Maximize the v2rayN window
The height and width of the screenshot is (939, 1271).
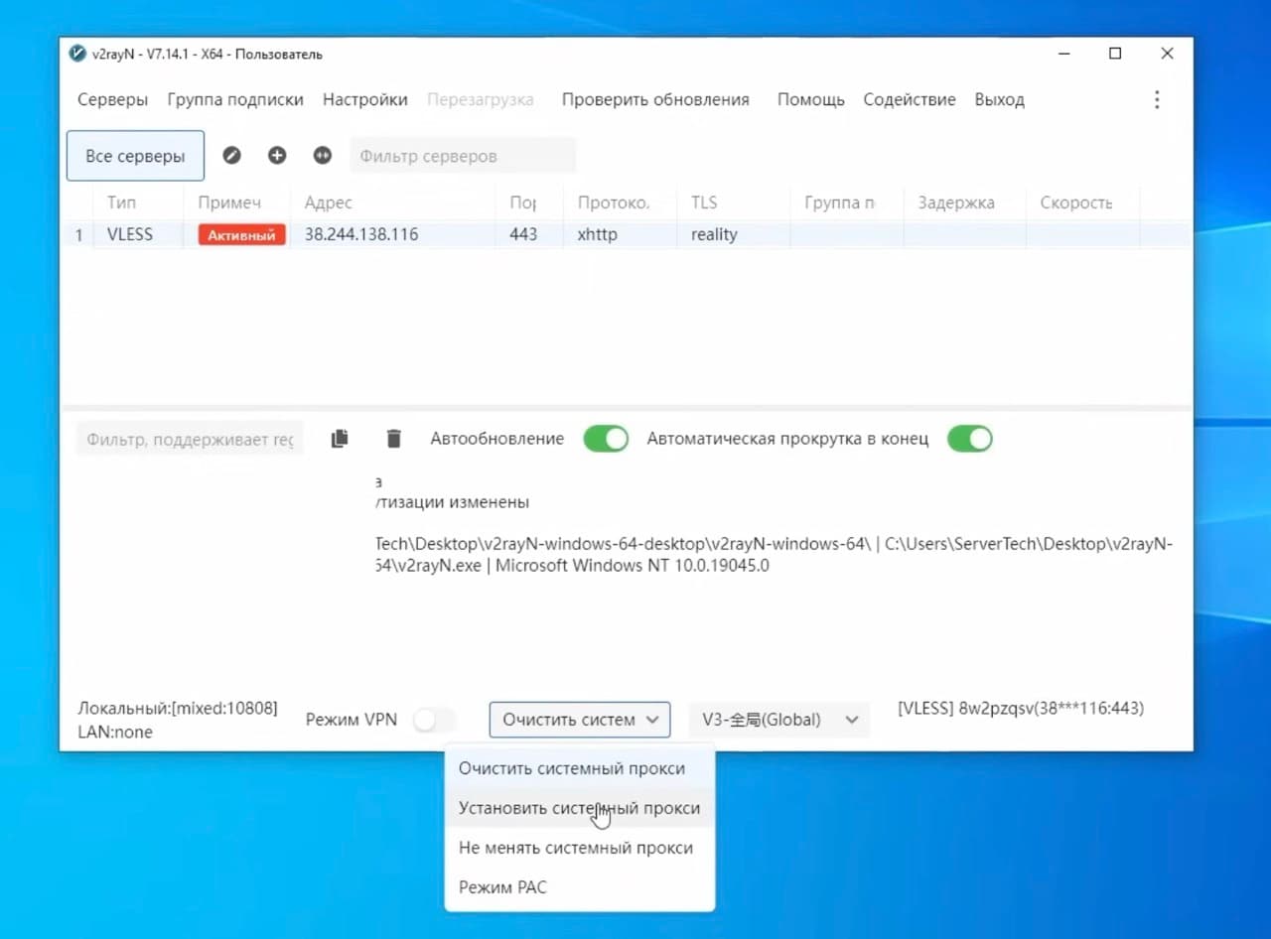[1115, 54]
